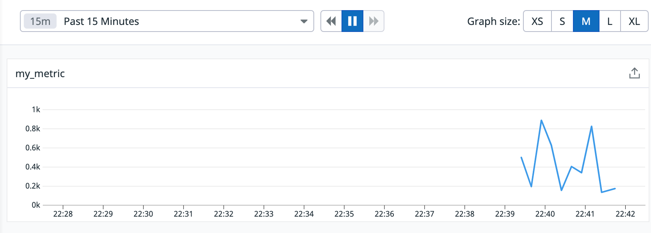Select S graph size
Image resolution: width=651 pixels, height=233 pixels.
(x=562, y=21)
